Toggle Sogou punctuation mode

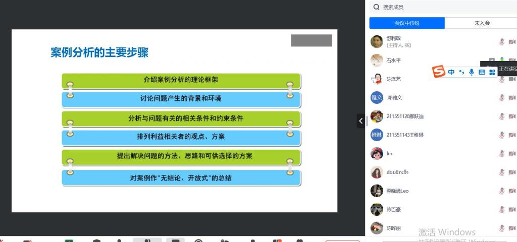(x=461, y=72)
